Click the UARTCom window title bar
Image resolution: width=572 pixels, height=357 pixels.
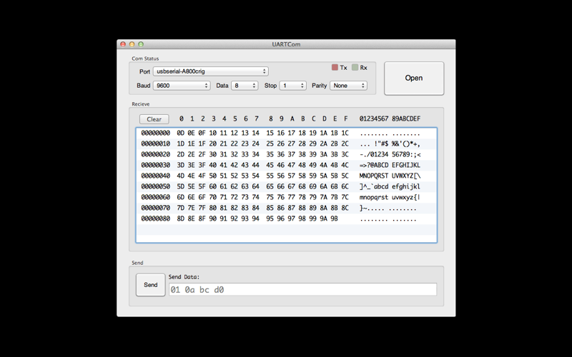[x=286, y=44]
